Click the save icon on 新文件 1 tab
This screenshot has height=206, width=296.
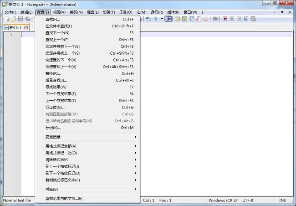click(6, 28)
